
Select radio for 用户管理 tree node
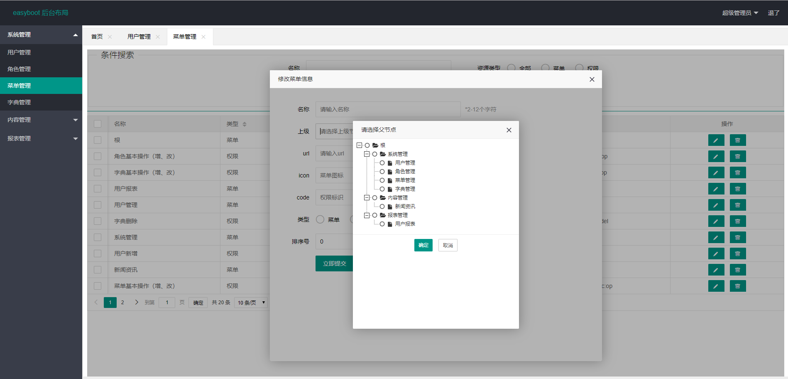coord(382,163)
